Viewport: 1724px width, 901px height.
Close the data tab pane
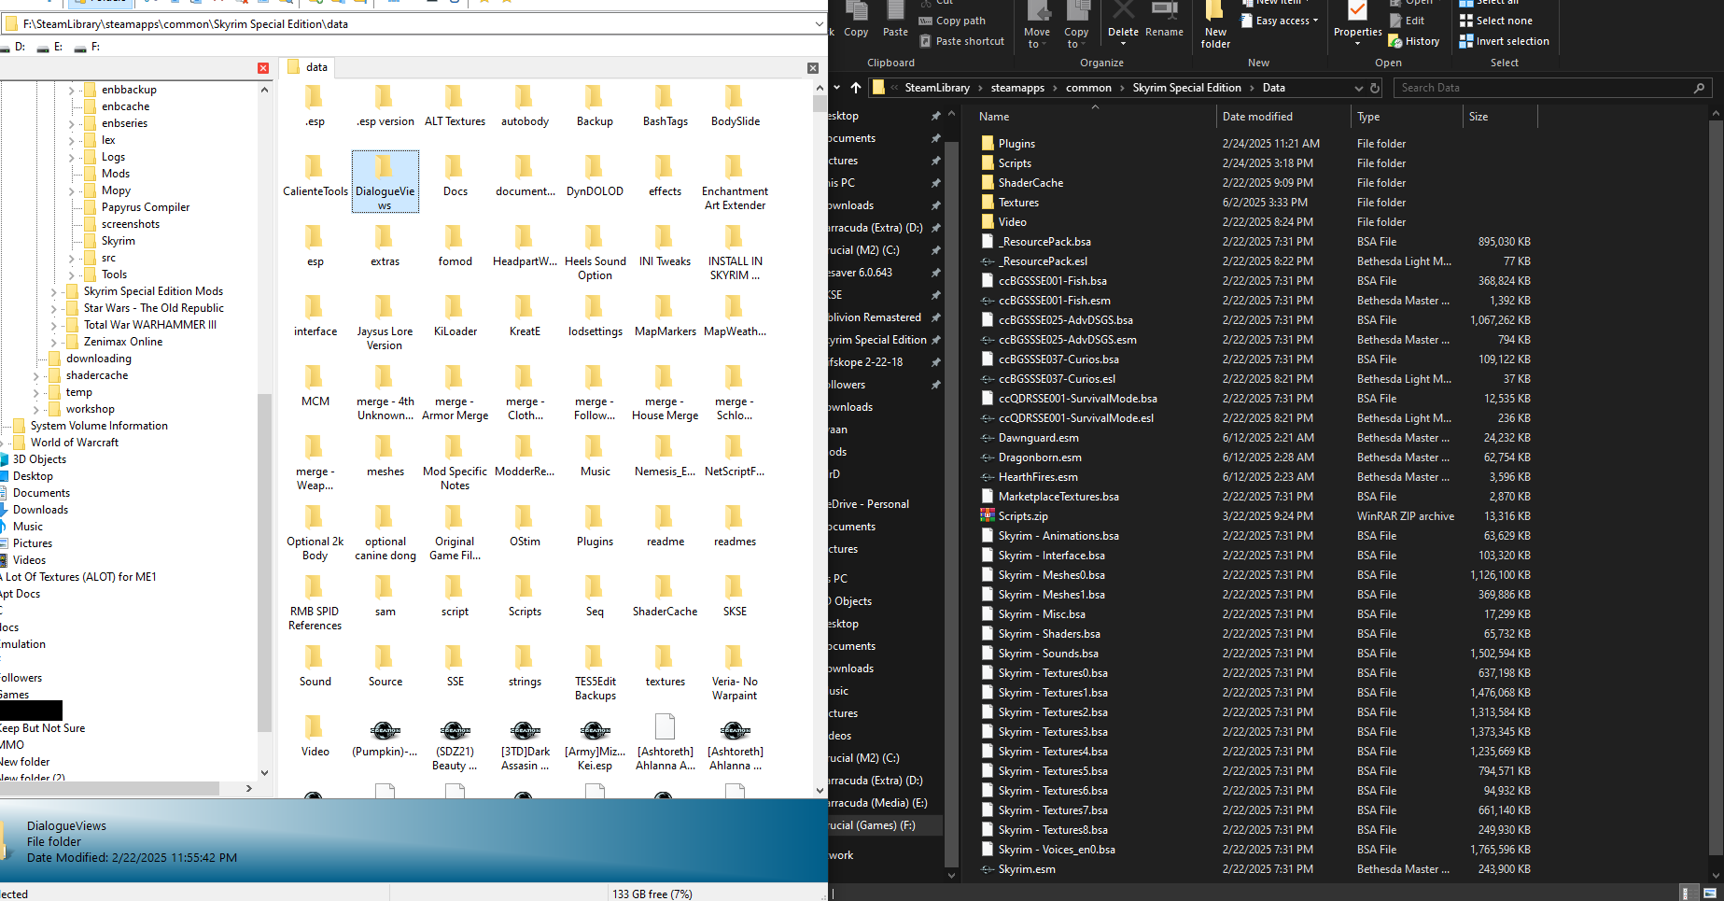point(813,68)
